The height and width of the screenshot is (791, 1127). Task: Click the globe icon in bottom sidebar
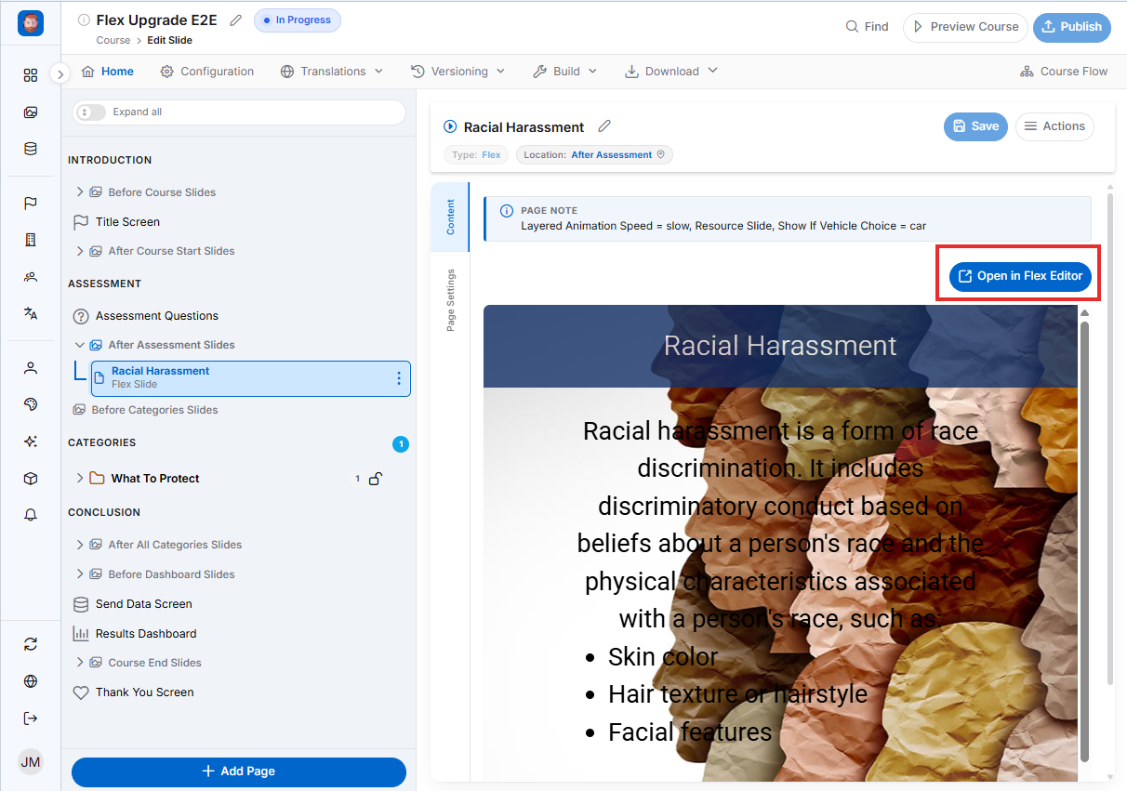(x=31, y=681)
